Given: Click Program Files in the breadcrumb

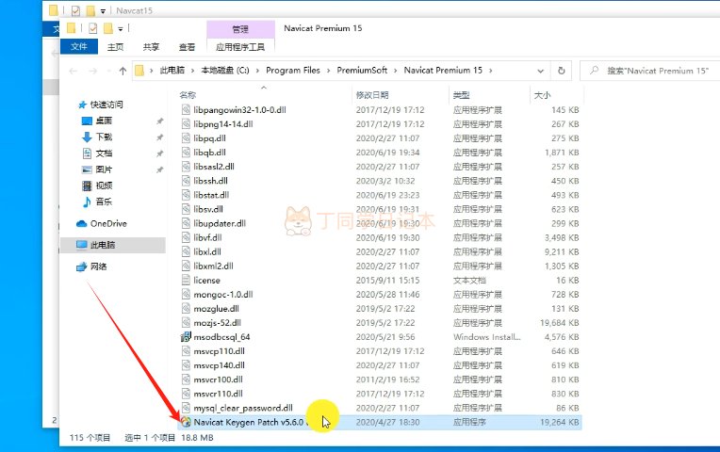Looking at the screenshot, I should pyautogui.click(x=293, y=71).
